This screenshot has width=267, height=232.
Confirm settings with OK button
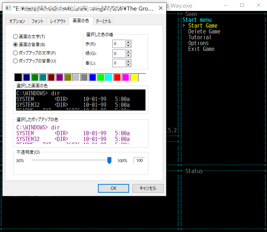coord(114,188)
